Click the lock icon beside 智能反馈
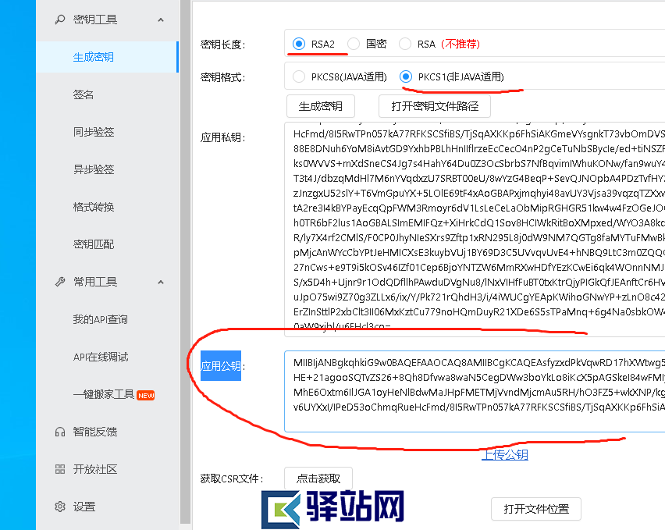665x530 pixels. 60,432
